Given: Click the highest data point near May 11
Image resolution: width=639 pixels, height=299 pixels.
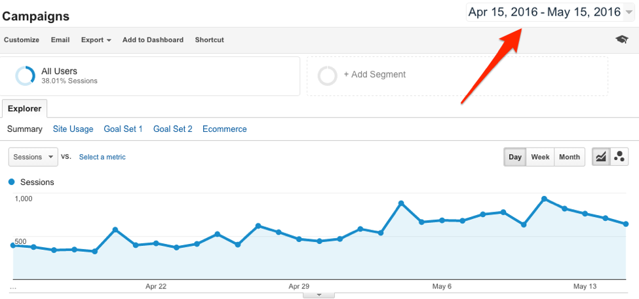Looking at the screenshot, I should (x=544, y=199).
